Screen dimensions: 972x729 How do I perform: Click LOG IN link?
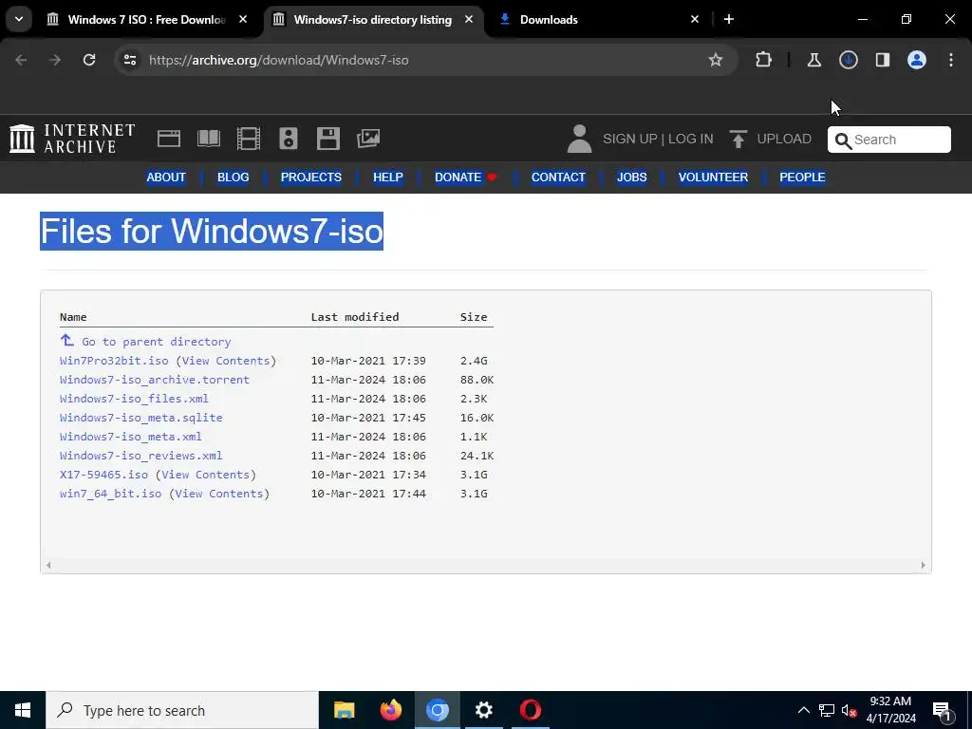(x=691, y=139)
